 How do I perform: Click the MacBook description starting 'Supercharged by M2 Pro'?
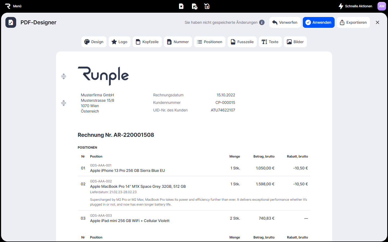198,202
